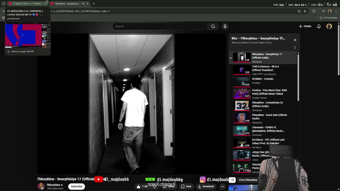340x191 pixels.
Task: Select l'Morphine - Sucré Salé in playlist
Action: pyautogui.click(x=263, y=119)
